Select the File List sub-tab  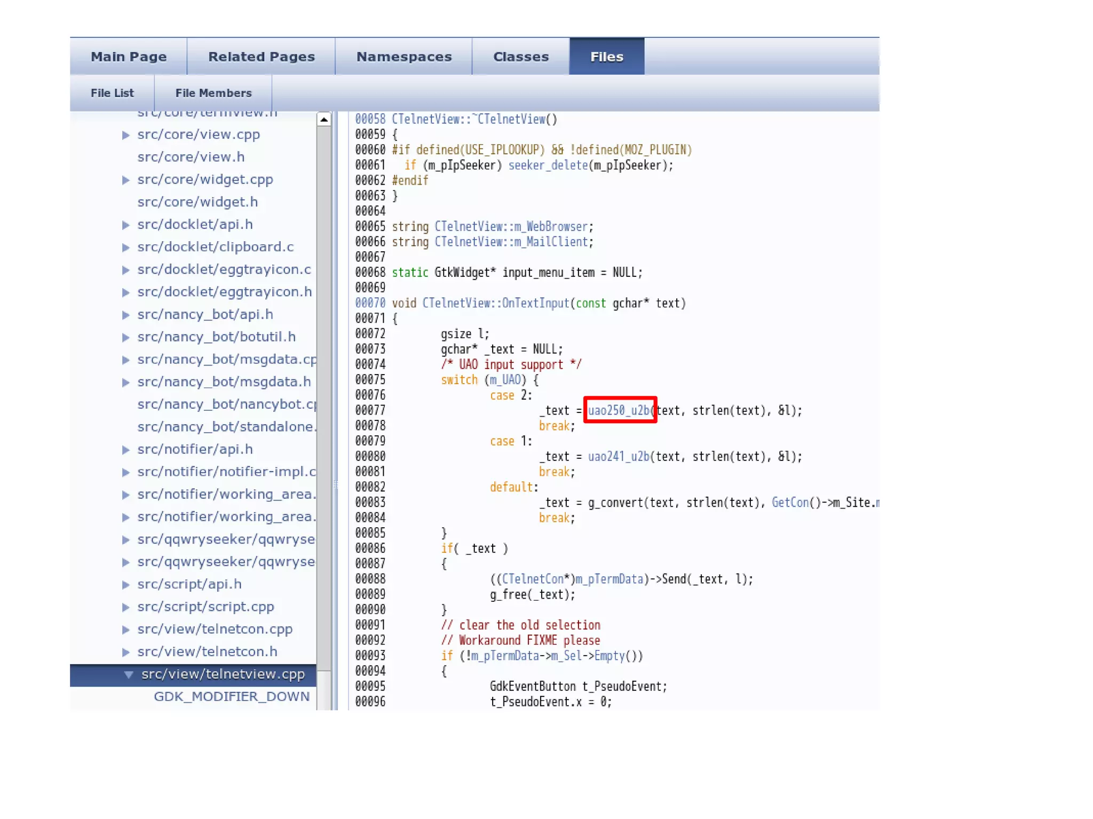[x=112, y=93]
